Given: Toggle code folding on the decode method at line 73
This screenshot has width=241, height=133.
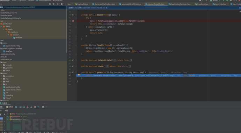Looking at the screenshot, I should pyautogui.click(x=76, y=15).
